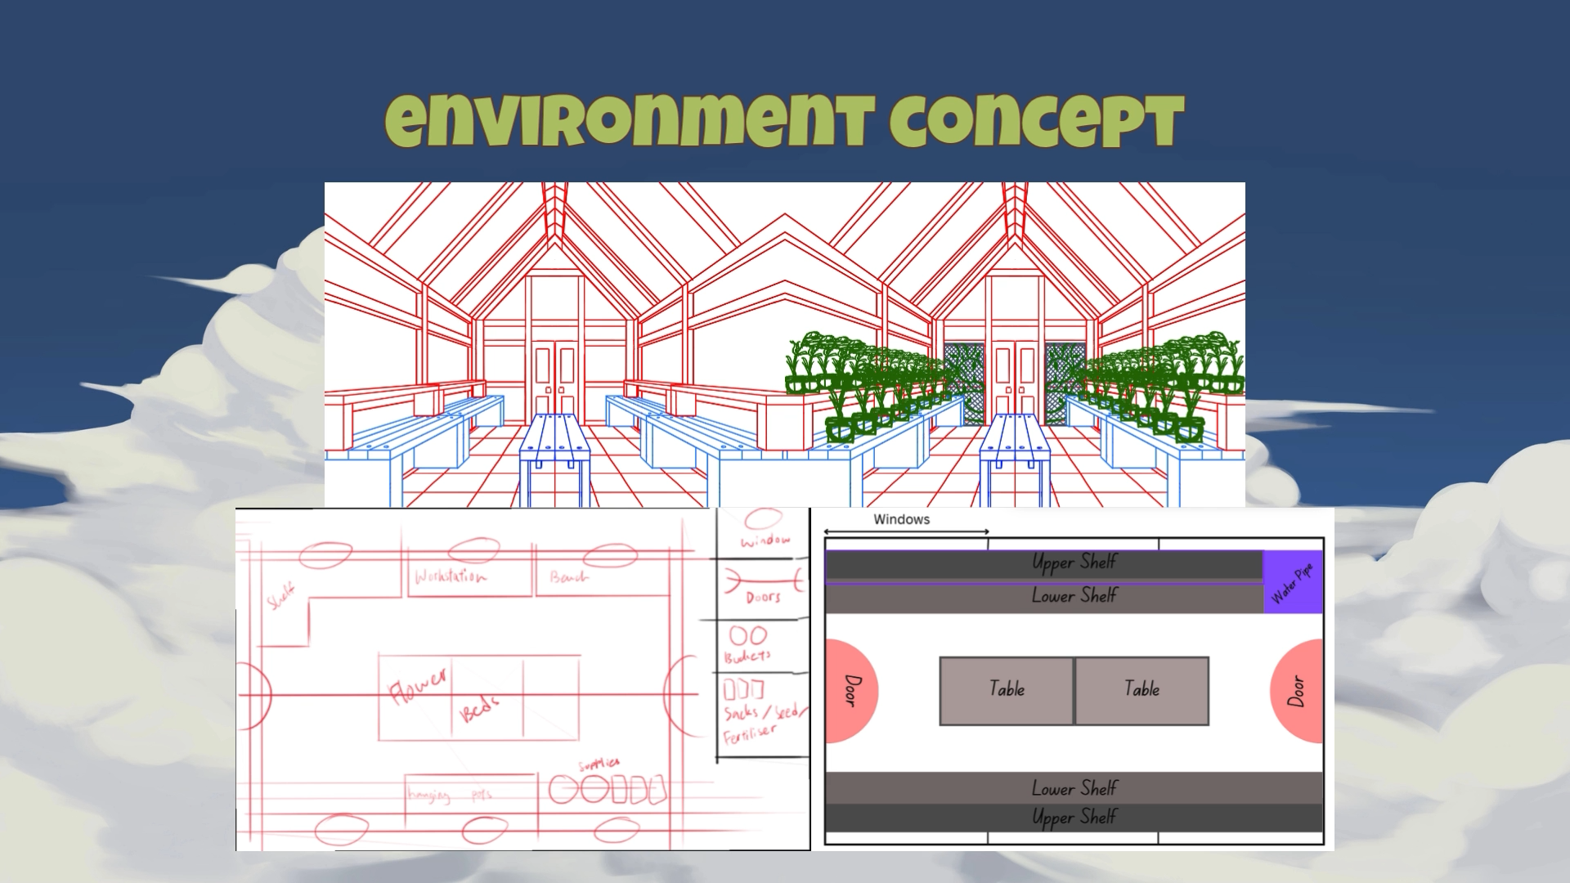The height and width of the screenshot is (883, 1570).
Task: Click the bottom 'Upper Shelf' label
Action: 1074,818
